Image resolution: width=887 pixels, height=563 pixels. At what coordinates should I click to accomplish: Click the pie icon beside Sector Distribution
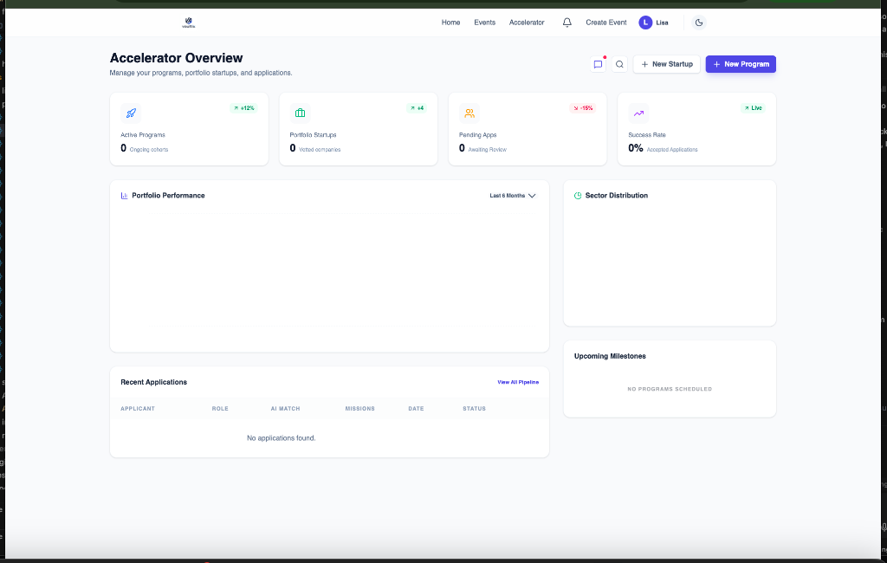(578, 196)
